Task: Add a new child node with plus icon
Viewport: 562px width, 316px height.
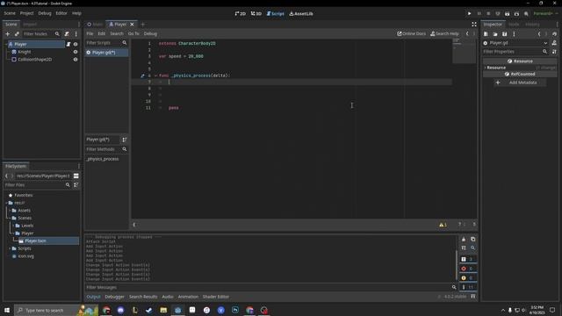Action: click(x=7, y=33)
